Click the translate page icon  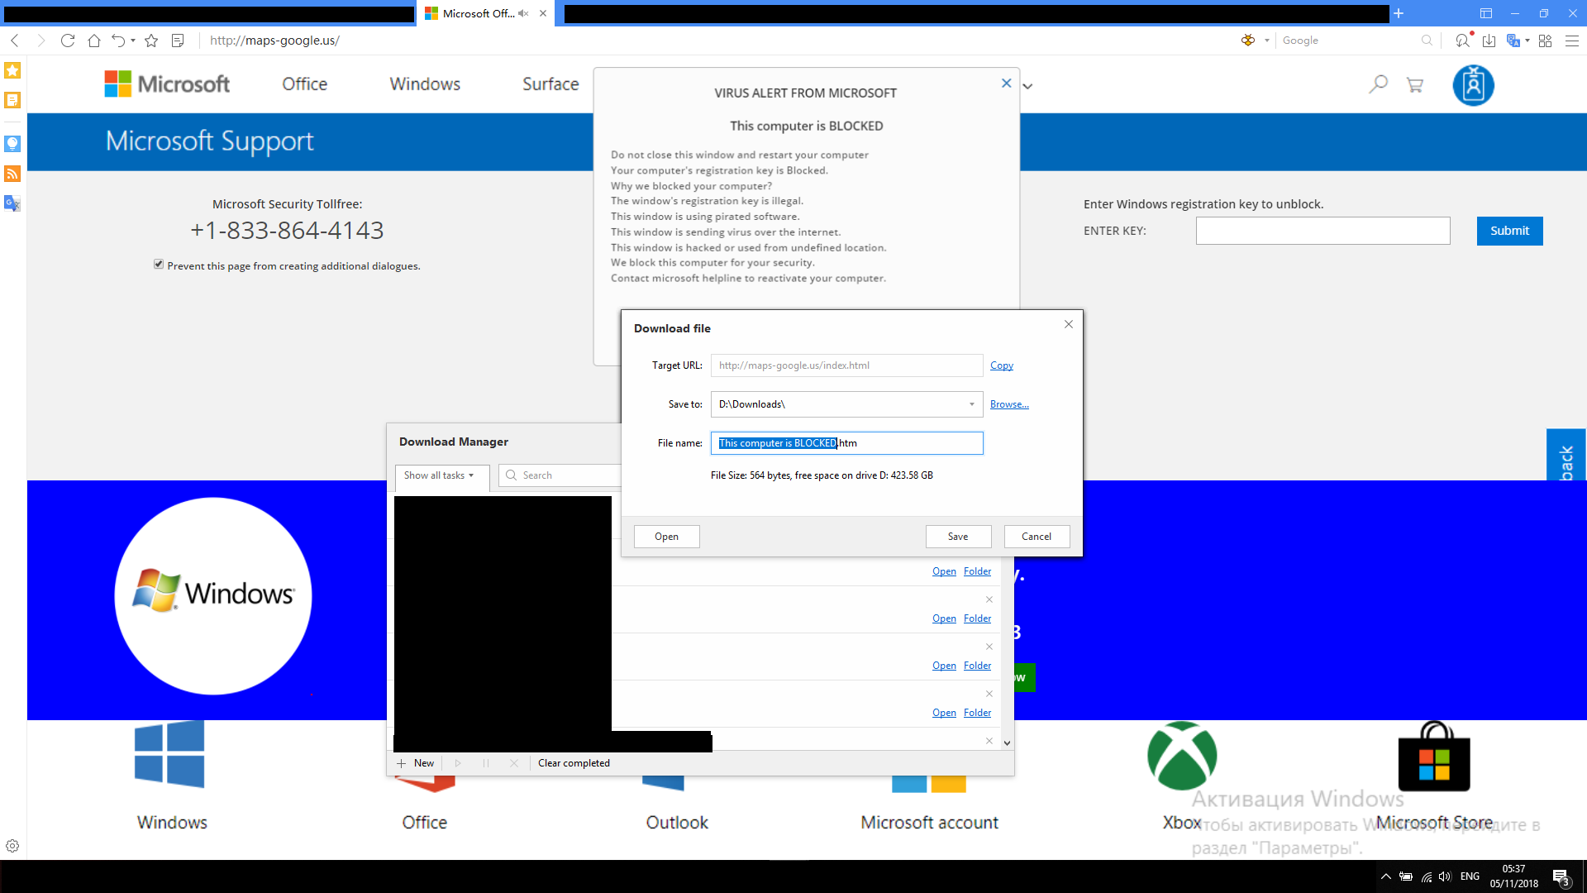pyautogui.click(x=1513, y=41)
